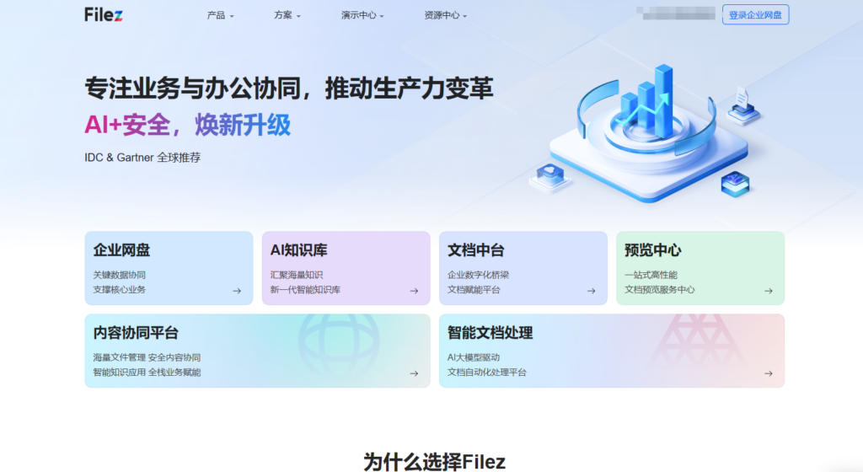
Task: Click arrow icon on 文档中台 card
Action: click(x=592, y=291)
